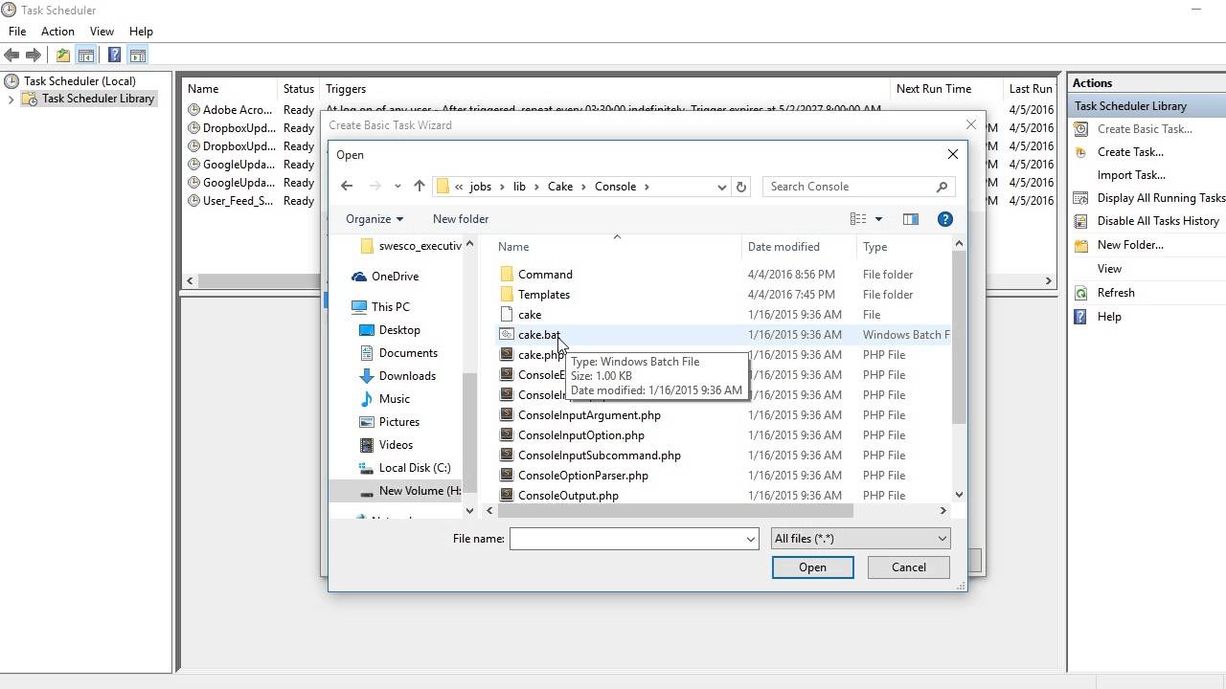Screen dimensions: 1226x689
Task: Refresh the Console folder address bar
Action: click(740, 187)
